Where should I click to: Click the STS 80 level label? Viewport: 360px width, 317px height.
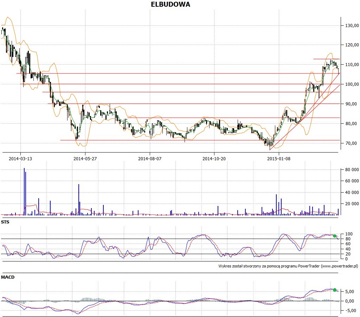[348, 239]
